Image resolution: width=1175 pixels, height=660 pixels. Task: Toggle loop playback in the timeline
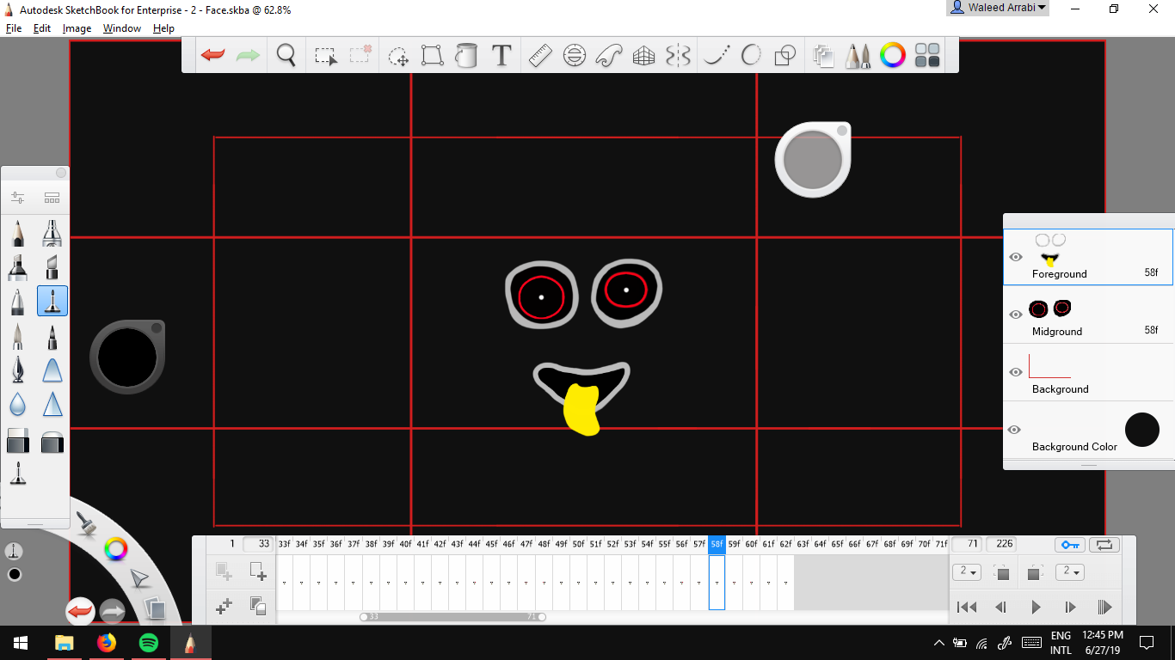pos(1104,544)
